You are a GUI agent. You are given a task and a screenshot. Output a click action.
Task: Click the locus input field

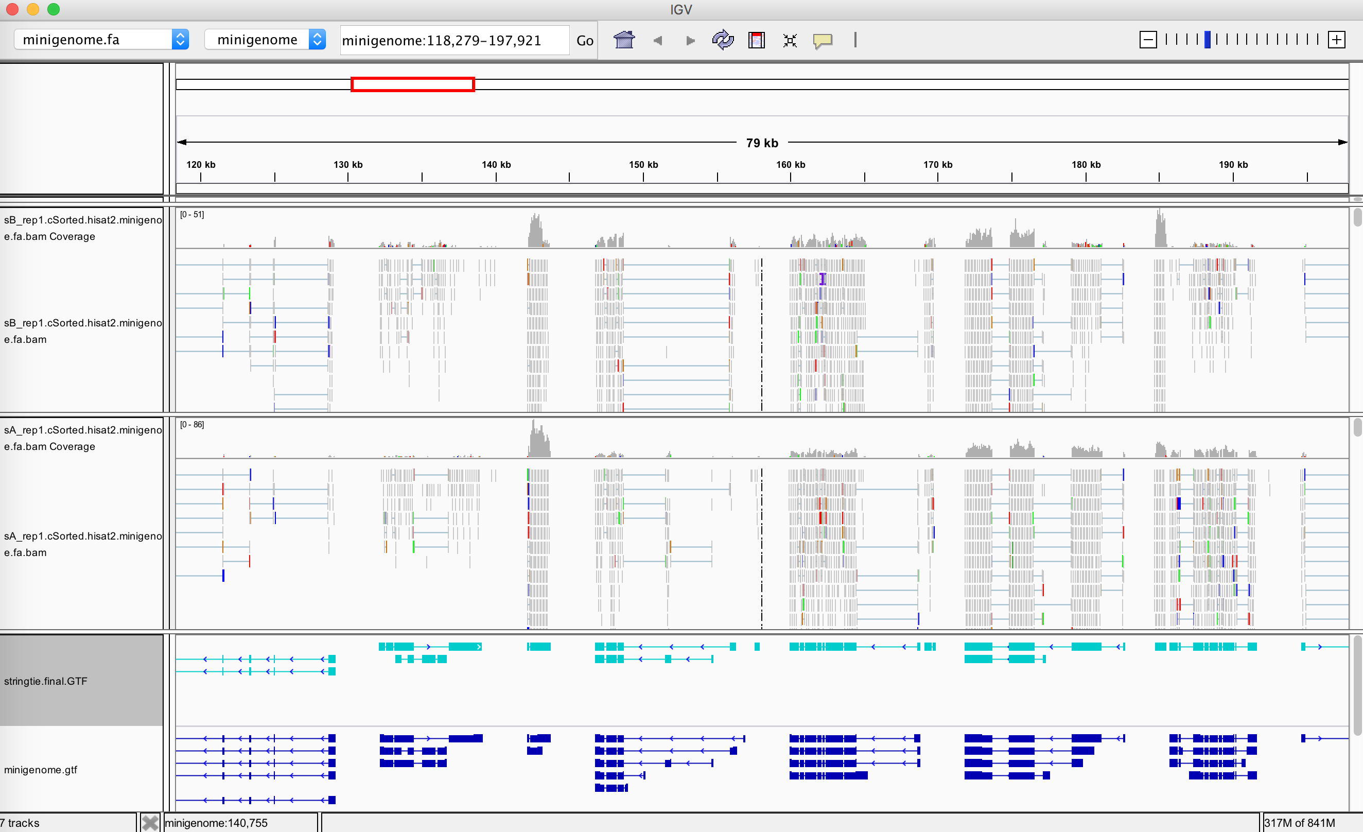454,40
